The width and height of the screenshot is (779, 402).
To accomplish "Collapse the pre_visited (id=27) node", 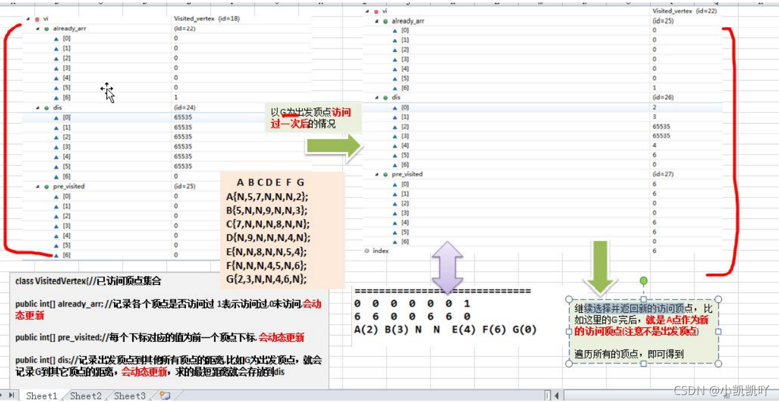I will [x=376, y=174].
